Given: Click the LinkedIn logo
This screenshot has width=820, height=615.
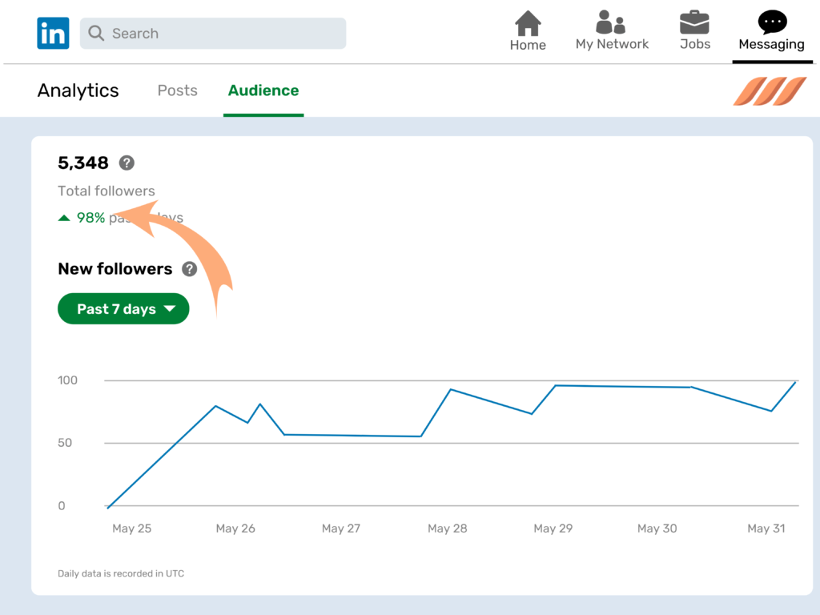Looking at the screenshot, I should [x=53, y=33].
